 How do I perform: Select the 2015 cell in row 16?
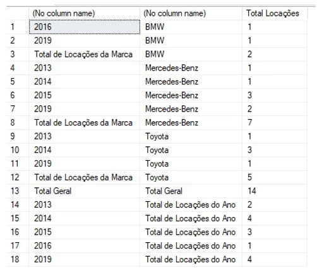click(85, 232)
